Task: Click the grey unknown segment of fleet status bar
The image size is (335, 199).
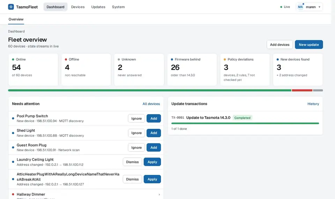Action: pyautogui.click(x=318, y=90)
